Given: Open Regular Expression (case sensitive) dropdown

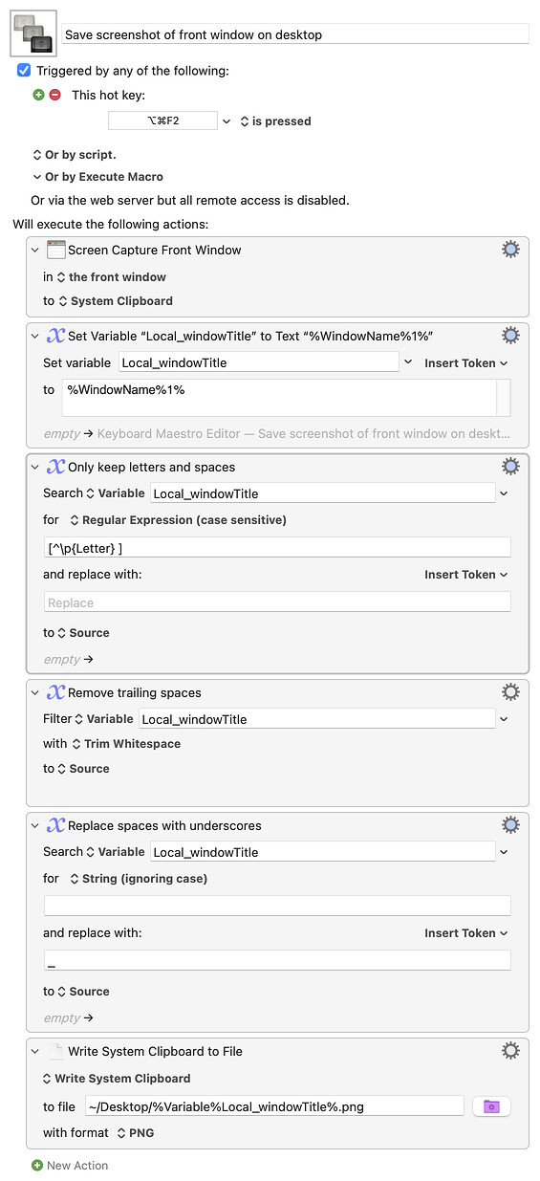Looking at the screenshot, I should pos(178,520).
